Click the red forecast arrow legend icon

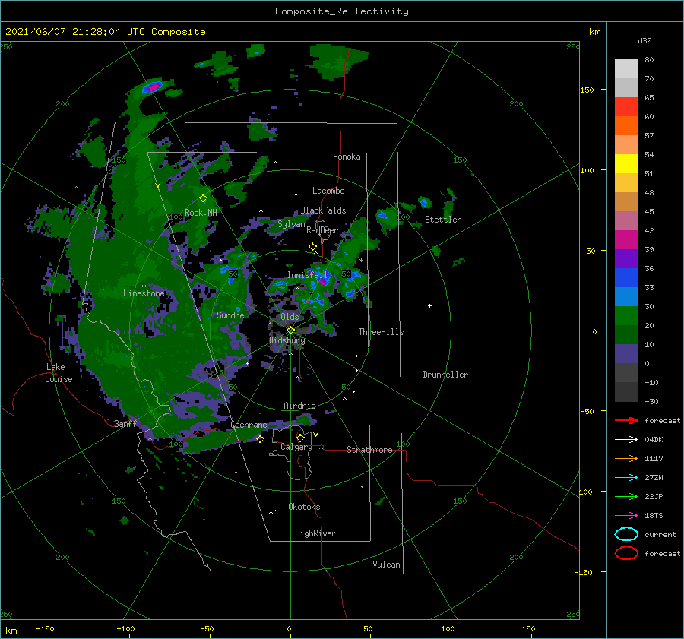(626, 420)
